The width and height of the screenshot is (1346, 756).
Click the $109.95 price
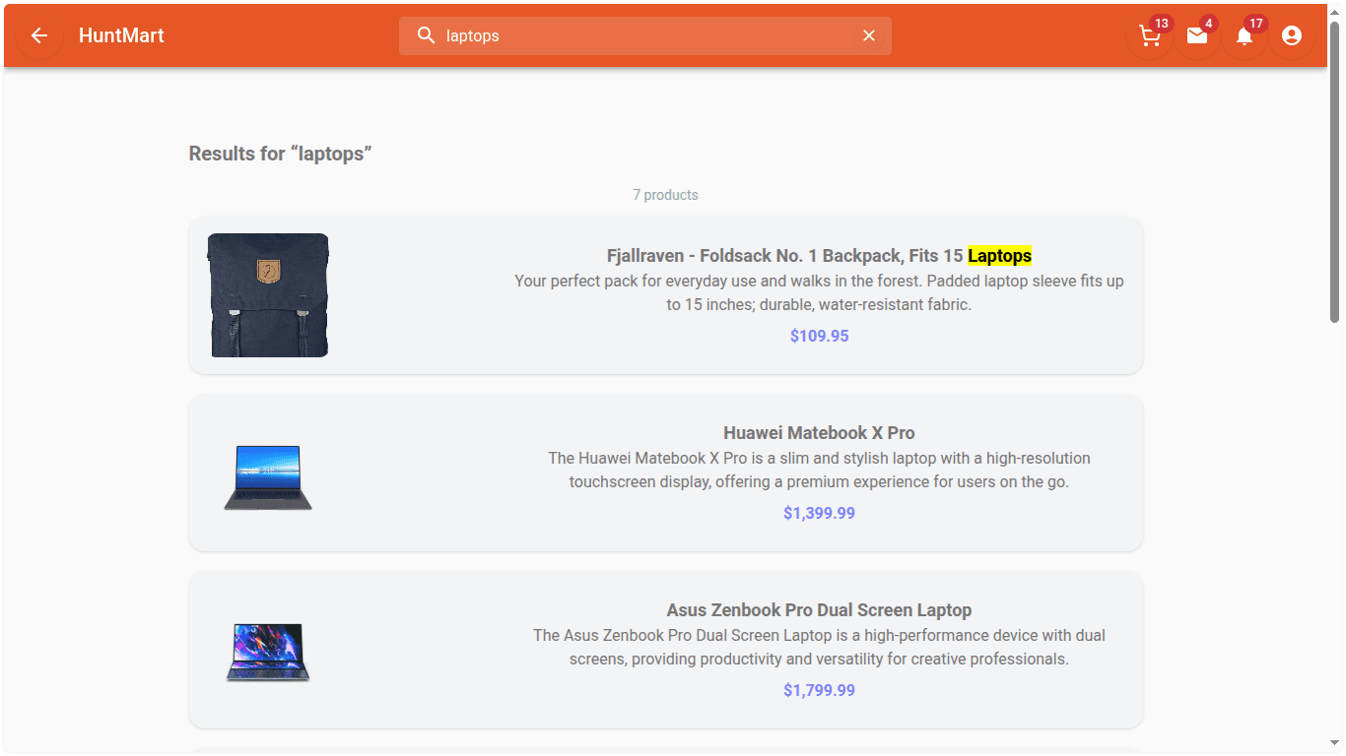pos(819,336)
